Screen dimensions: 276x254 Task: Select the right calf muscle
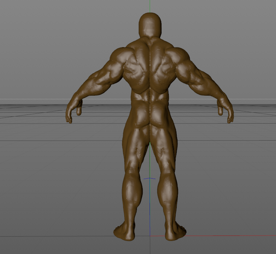click(x=167, y=189)
